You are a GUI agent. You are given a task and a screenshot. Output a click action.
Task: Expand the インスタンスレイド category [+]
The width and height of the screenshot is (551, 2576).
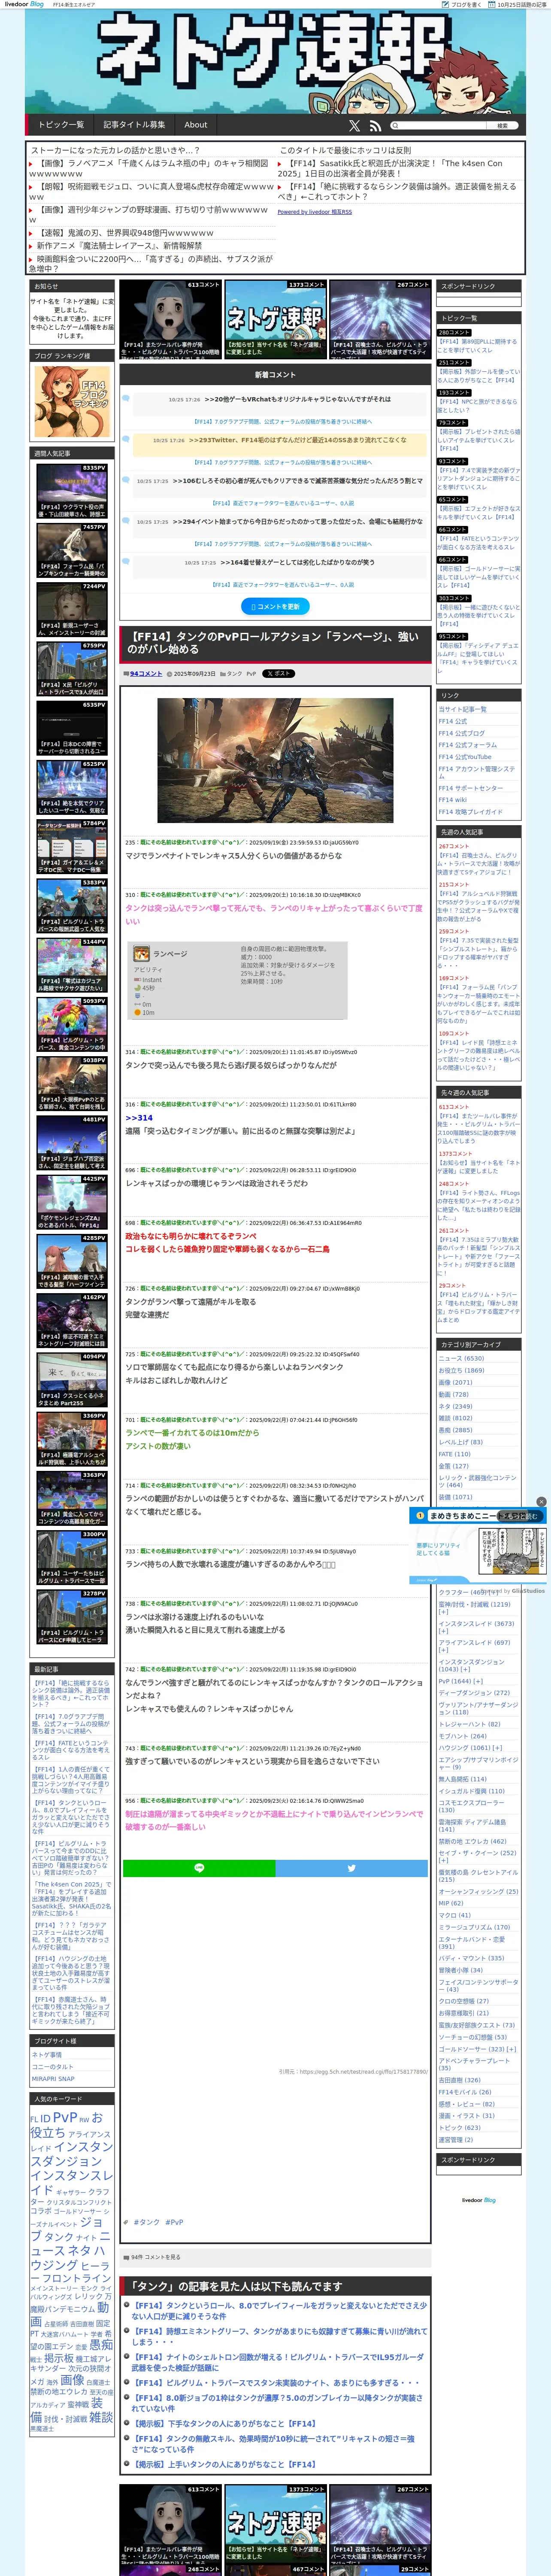click(442, 1630)
